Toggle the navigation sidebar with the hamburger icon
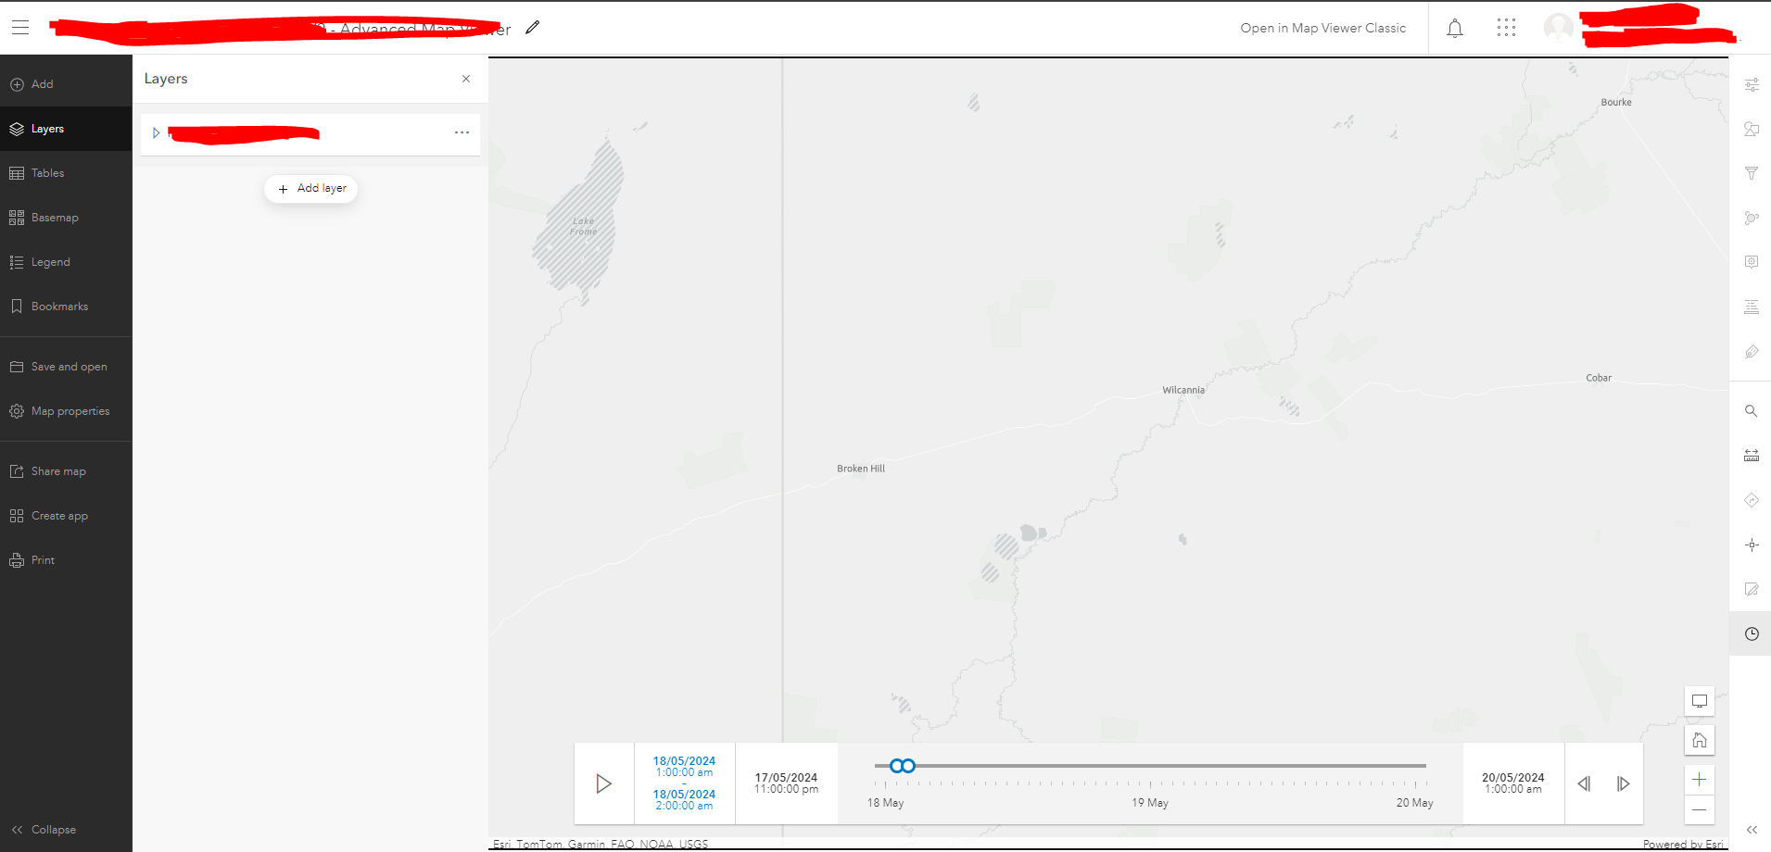1771x852 pixels. tap(20, 28)
